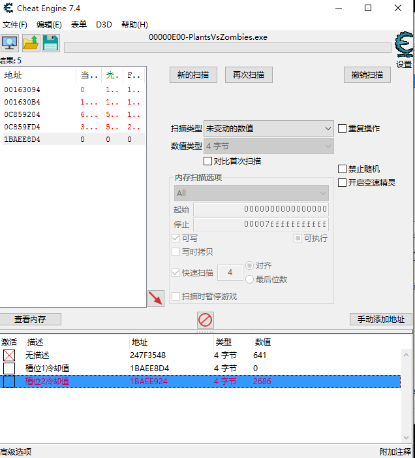
Task: Click value 641 in 无描述 row
Action: coord(260,355)
